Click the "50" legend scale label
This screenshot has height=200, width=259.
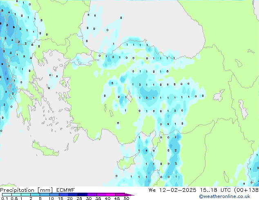tap(126, 198)
